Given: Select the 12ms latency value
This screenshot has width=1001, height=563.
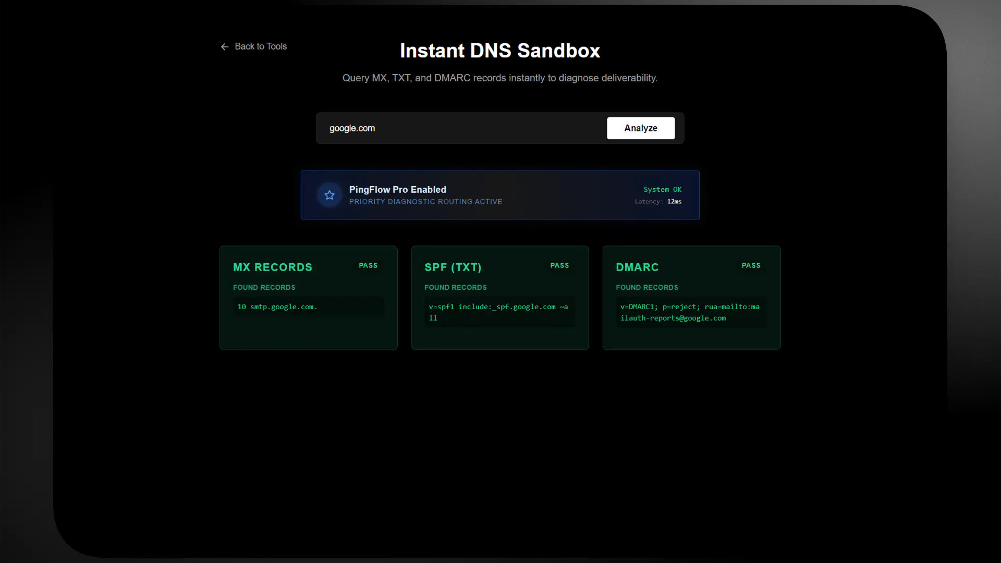Looking at the screenshot, I should (x=674, y=202).
